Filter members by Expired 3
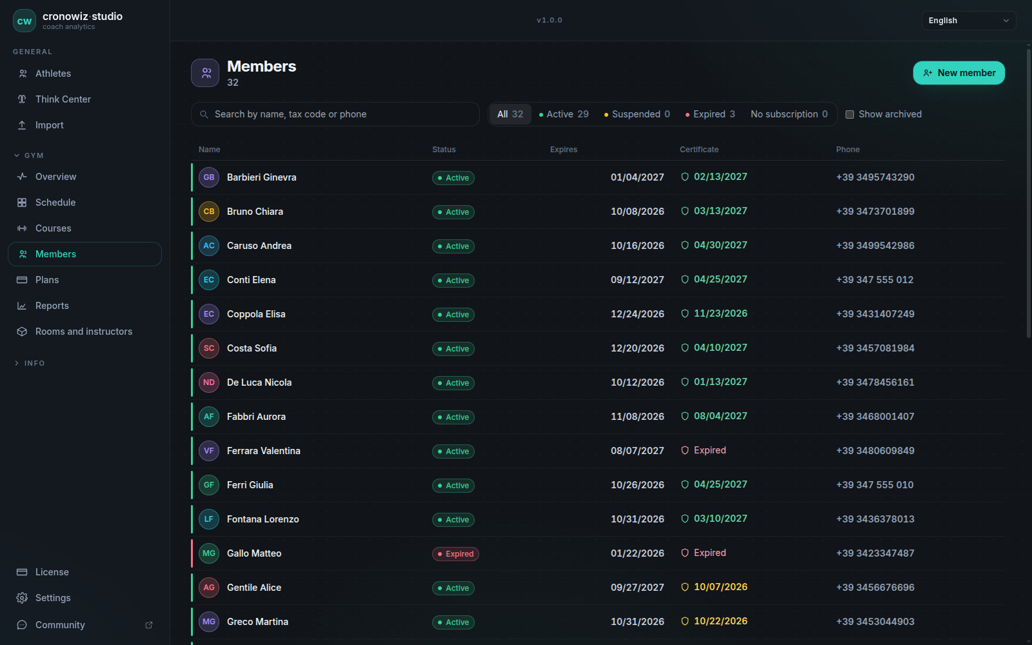1032x645 pixels. point(710,114)
